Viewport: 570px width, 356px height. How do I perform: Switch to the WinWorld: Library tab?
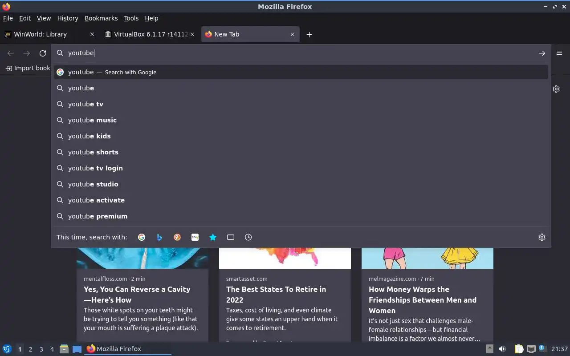49,34
